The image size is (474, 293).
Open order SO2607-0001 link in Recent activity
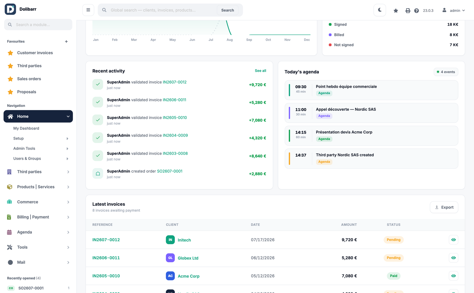170,171
